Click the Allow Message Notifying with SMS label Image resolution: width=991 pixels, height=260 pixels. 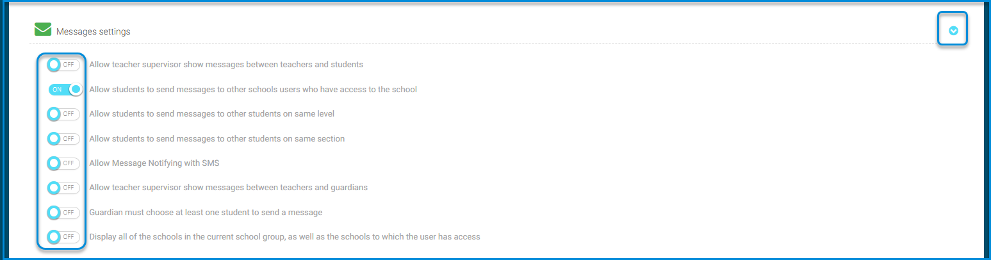coord(154,163)
